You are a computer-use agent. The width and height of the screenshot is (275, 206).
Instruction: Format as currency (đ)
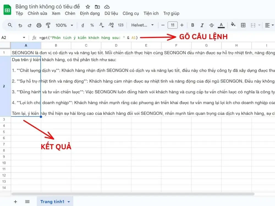coord(82,25)
